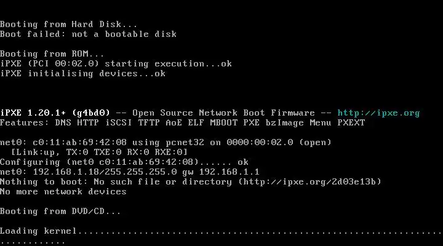Click the 'Loading kernel' progress text
443x246 pixels.
38,231
